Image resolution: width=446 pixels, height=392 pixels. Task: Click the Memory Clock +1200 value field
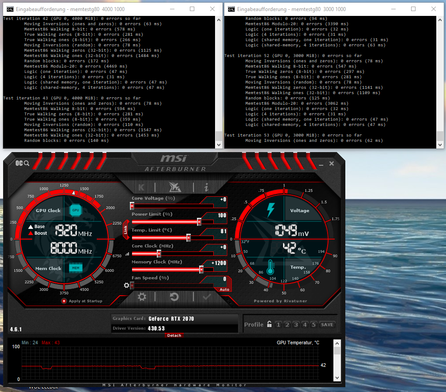218,263
